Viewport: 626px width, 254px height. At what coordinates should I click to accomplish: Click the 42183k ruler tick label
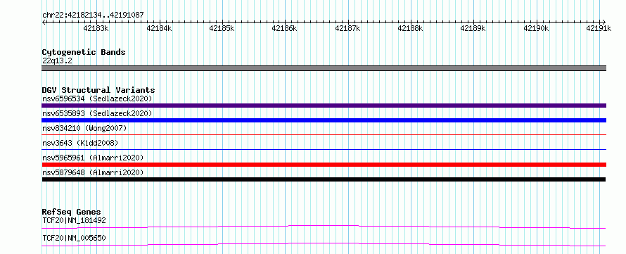[96, 28]
